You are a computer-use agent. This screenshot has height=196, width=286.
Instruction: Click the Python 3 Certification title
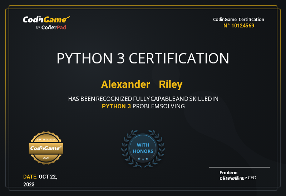tap(143, 58)
